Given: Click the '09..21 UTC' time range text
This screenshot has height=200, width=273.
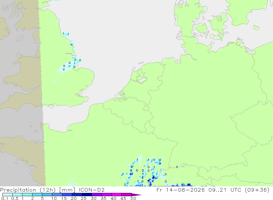Looking at the screenshot, I should click(225, 190).
